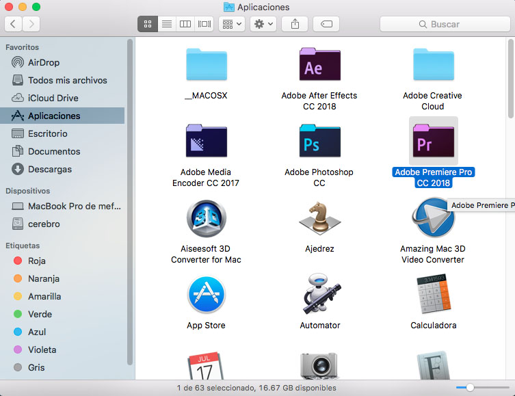
Task: Click the "Ajedrez" name label
Action: (x=319, y=248)
